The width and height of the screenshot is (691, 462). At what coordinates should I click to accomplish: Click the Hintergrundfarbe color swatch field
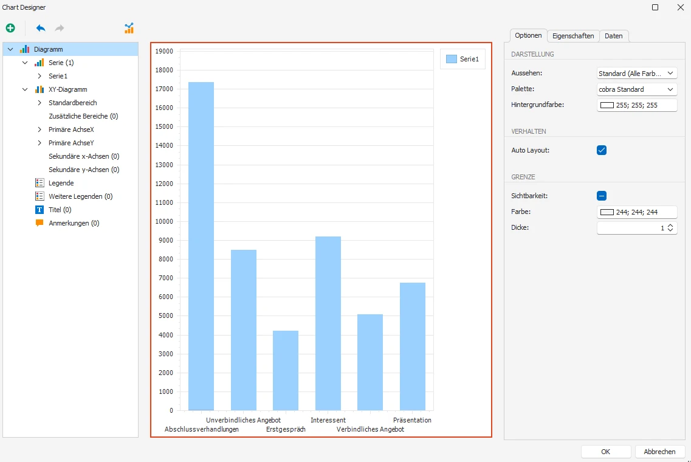point(637,105)
